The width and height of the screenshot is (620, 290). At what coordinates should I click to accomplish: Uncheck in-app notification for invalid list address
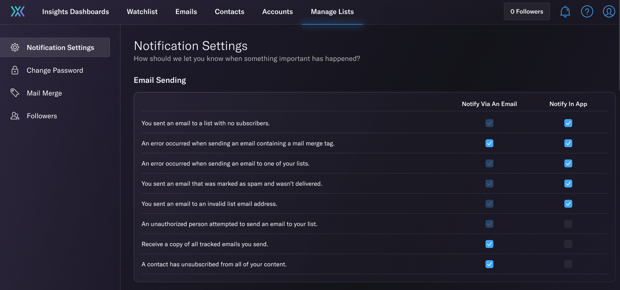pyautogui.click(x=568, y=204)
